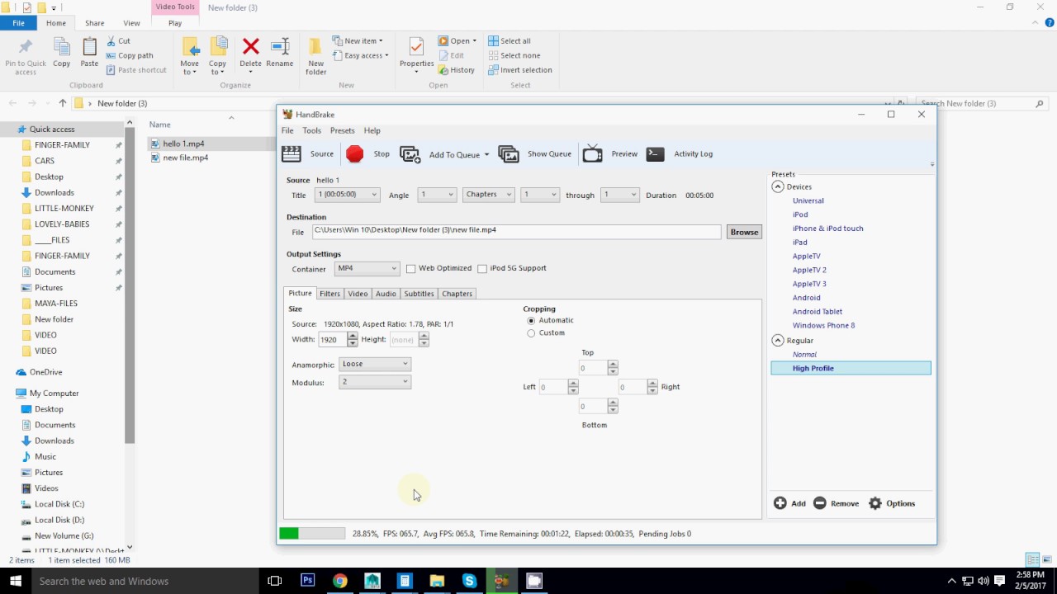The height and width of the screenshot is (594, 1057).
Task: Open the Chapters range type dropdown
Action: 488,195
